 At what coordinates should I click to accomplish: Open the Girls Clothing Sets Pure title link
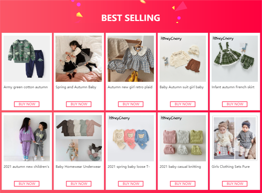click(231, 166)
